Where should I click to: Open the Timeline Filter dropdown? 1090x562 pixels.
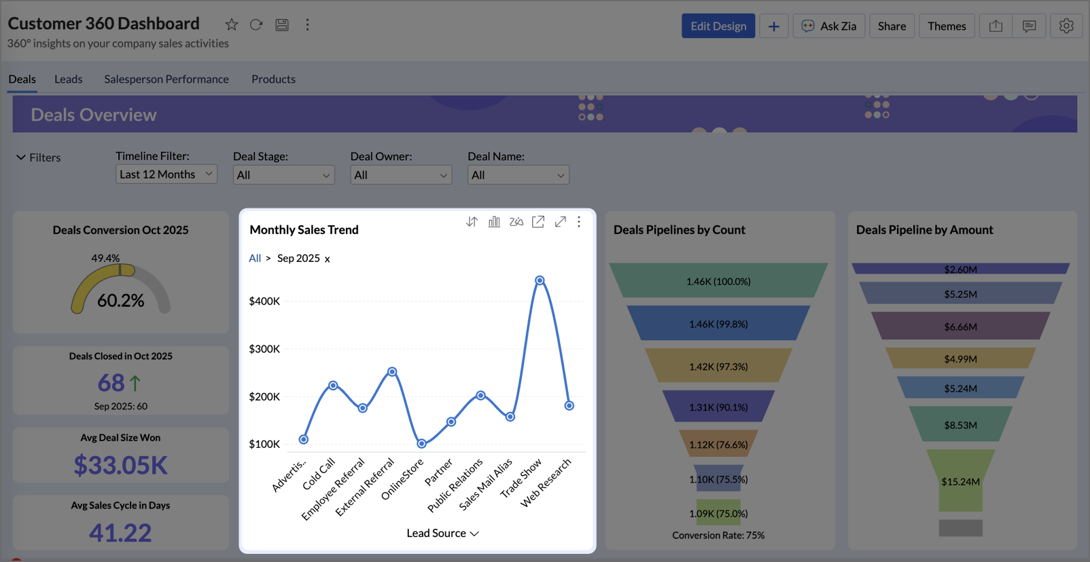point(166,174)
